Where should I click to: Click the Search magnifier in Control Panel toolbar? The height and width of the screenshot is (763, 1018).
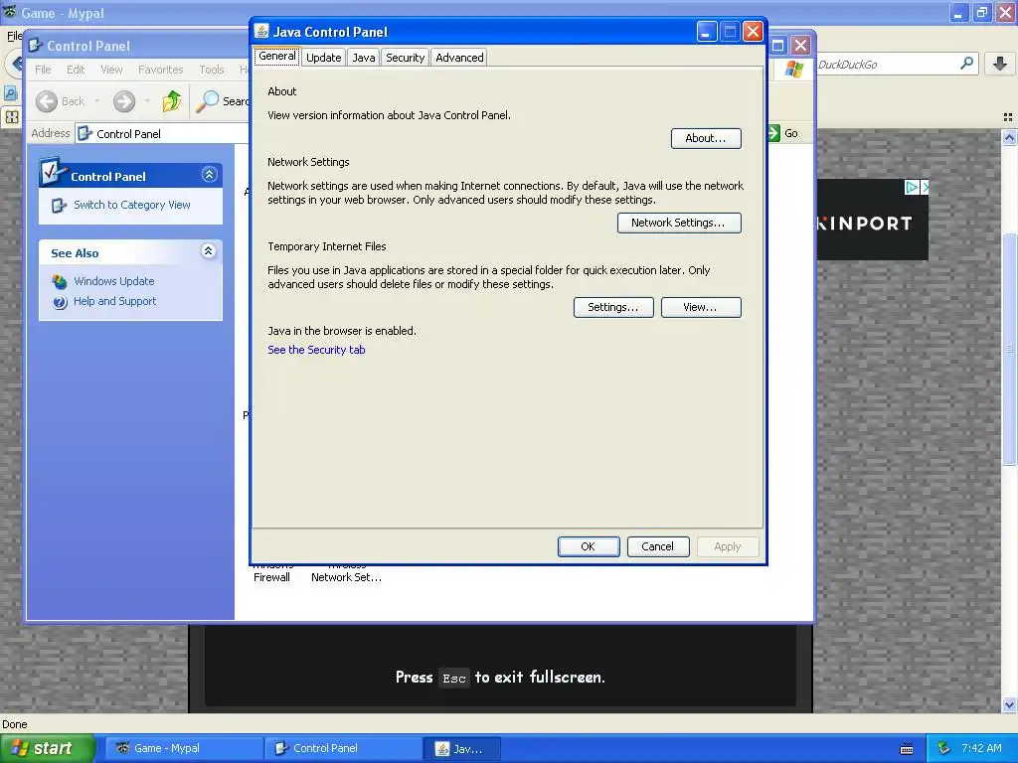pos(207,101)
